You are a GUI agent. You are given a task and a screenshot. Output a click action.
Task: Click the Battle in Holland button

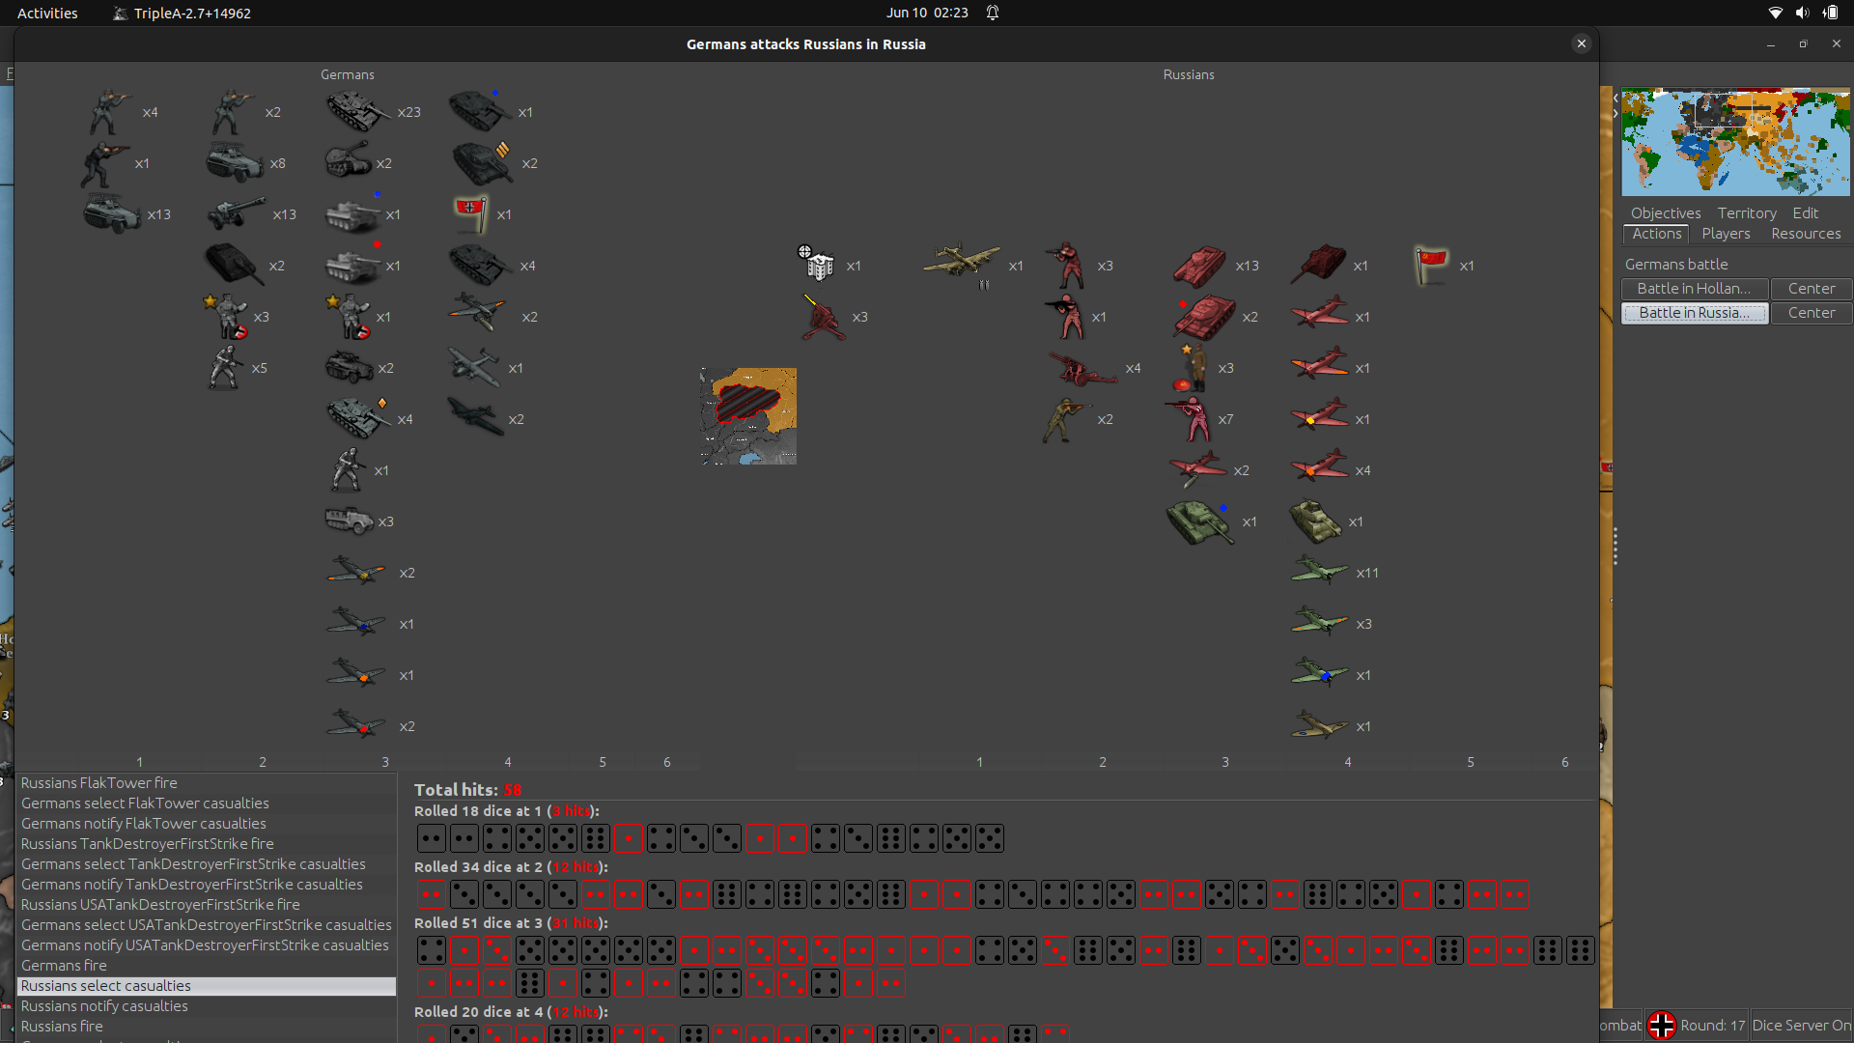pyautogui.click(x=1695, y=289)
